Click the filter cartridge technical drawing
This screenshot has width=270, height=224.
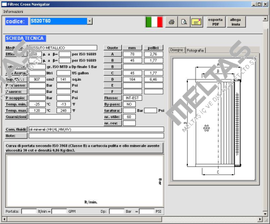pos(214,119)
